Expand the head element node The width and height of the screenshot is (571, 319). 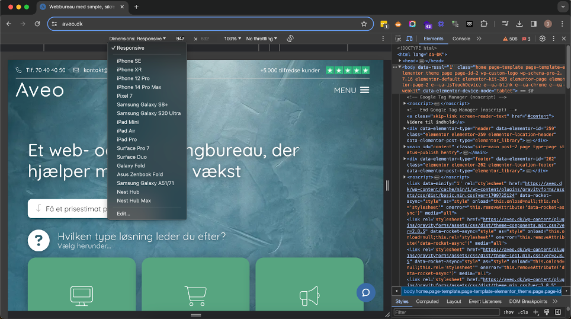click(x=400, y=61)
